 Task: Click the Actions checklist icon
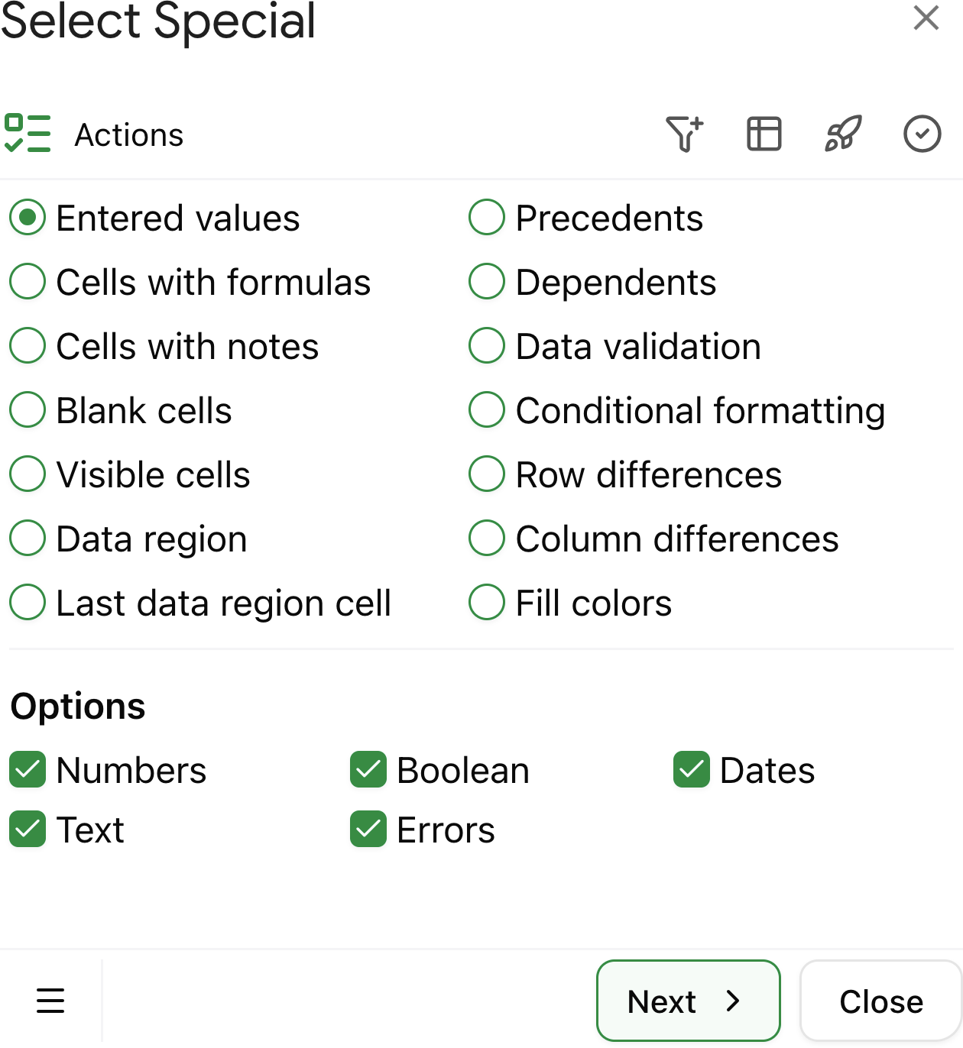(28, 134)
